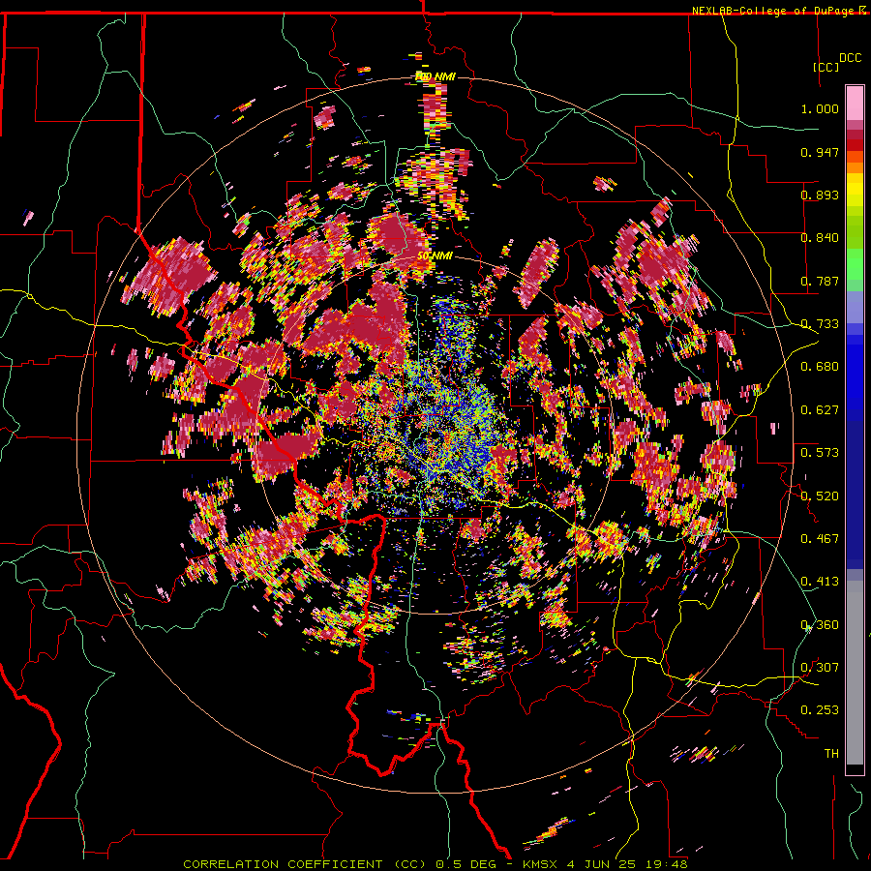Click the NEXLAB-College of DuPage credit text
The image size is (871, 871).
click(x=774, y=11)
